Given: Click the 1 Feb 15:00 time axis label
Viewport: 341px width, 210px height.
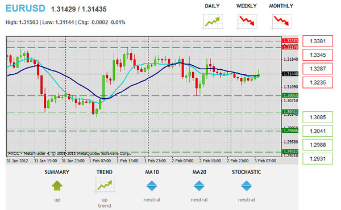Looking at the screenshot, I should click(x=127, y=161).
